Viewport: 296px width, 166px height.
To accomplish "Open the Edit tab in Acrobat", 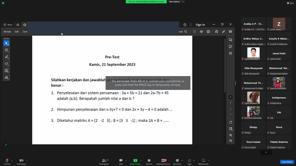I will tap(17, 32).
